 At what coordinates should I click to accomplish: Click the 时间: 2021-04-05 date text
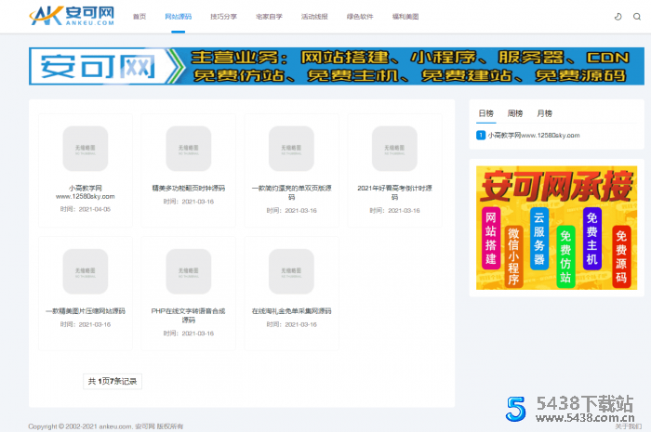coord(86,209)
